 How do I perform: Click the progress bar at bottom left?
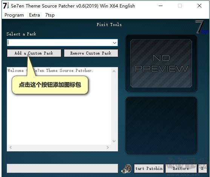63,168
